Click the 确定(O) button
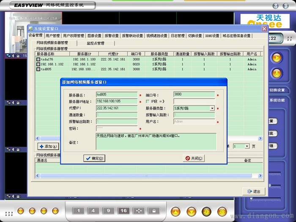This screenshot has width=296, height=222. (94, 158)
